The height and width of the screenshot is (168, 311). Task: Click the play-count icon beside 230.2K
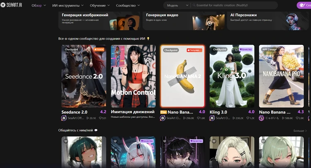[x=233, y=118]
